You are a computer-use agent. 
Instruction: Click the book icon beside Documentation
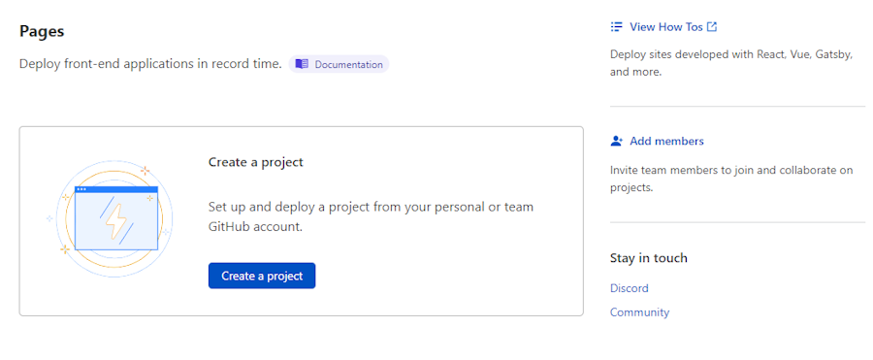[302, 64]
